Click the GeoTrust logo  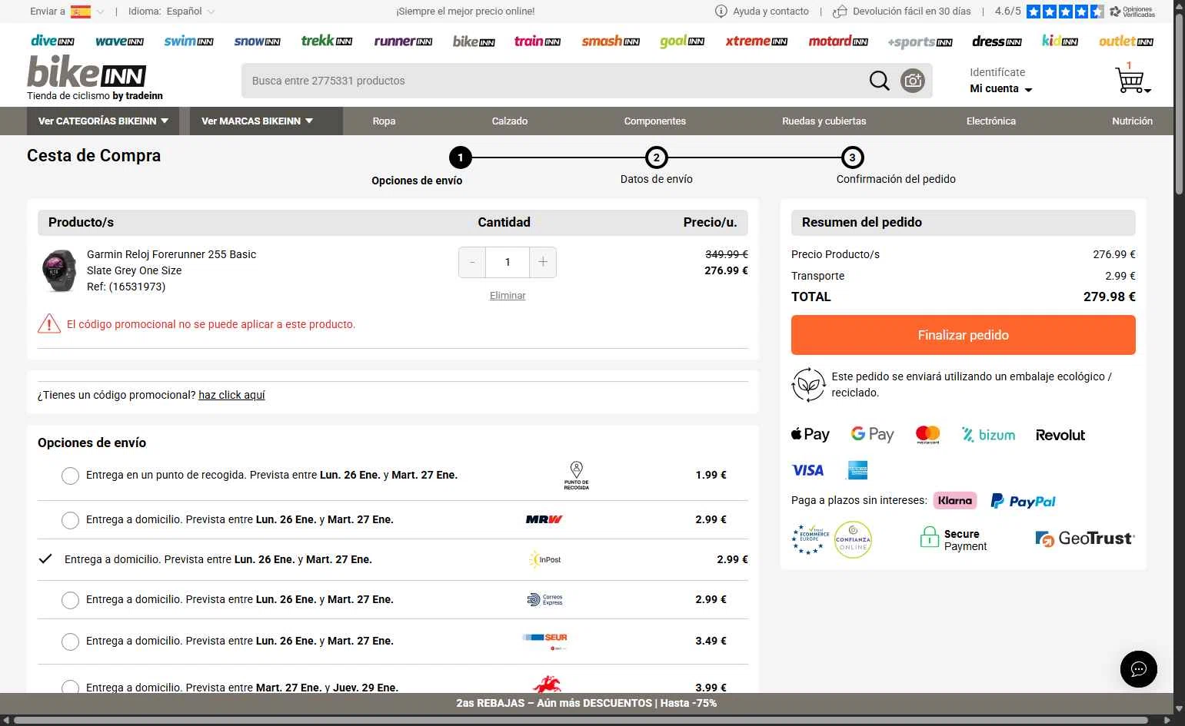[x=1085, y=539]
